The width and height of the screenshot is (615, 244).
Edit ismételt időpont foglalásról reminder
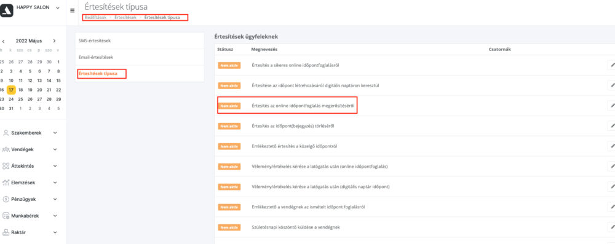tap(611, 207)
